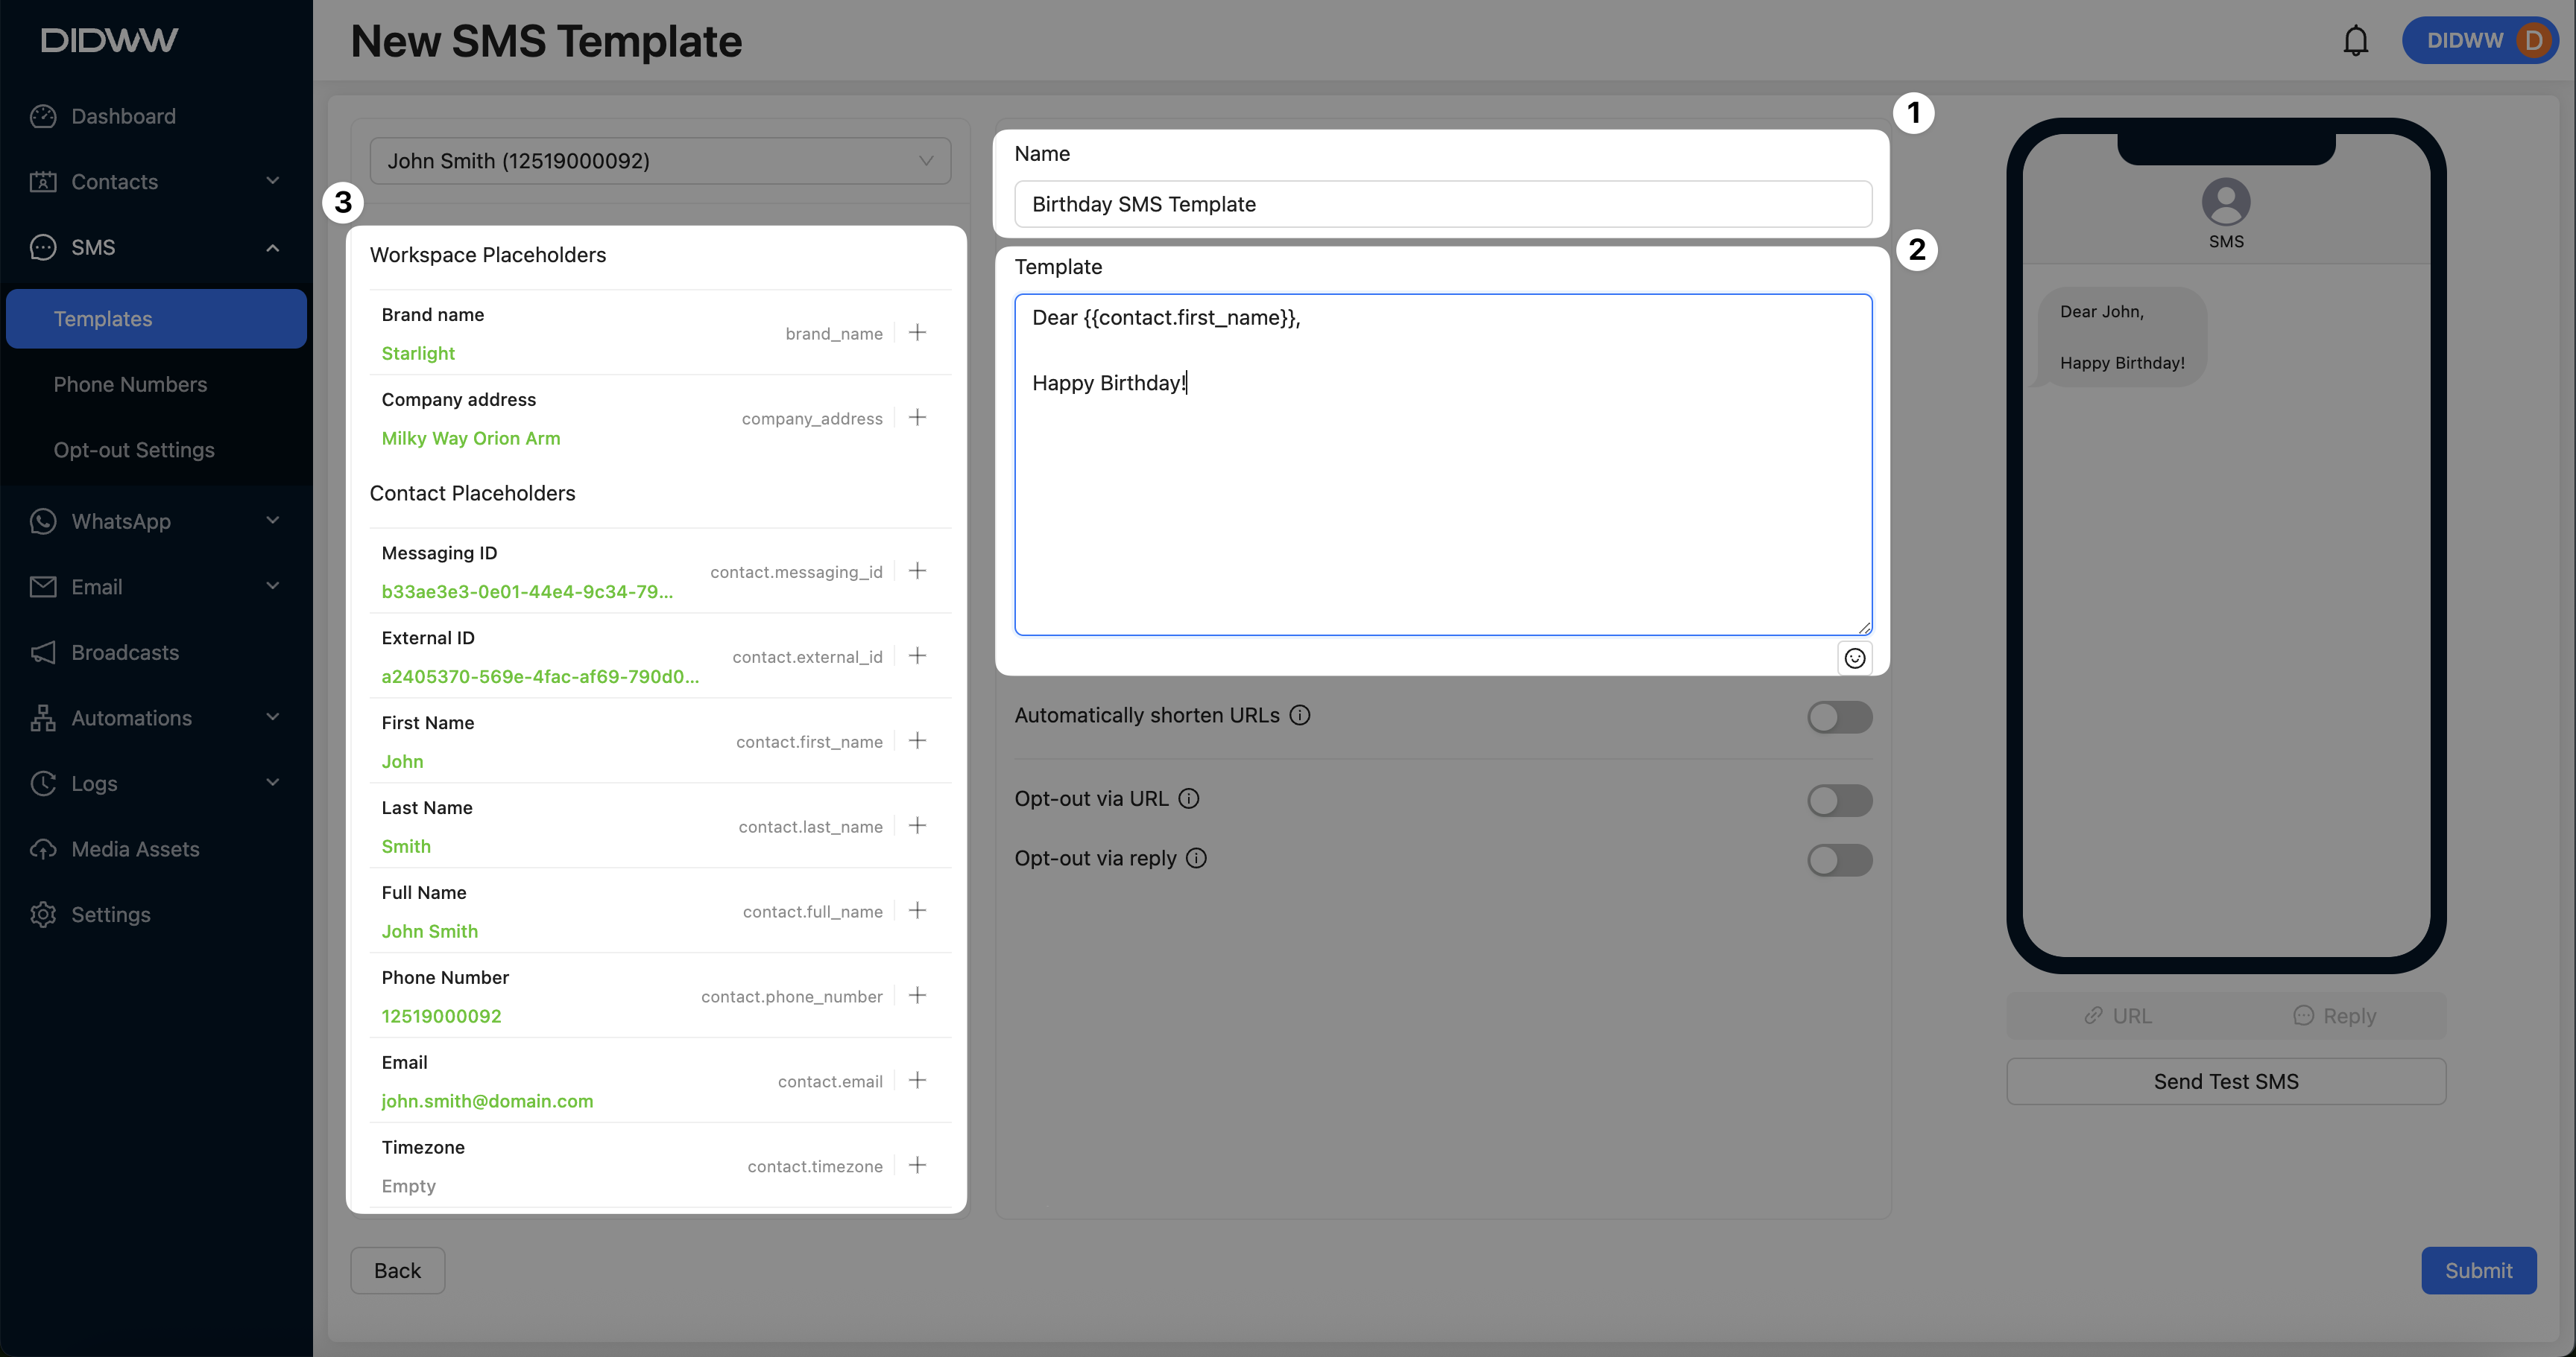Insert the contact.phone_number placeholder with plus
The image size is (2576, 1357).
pos(917,995)
